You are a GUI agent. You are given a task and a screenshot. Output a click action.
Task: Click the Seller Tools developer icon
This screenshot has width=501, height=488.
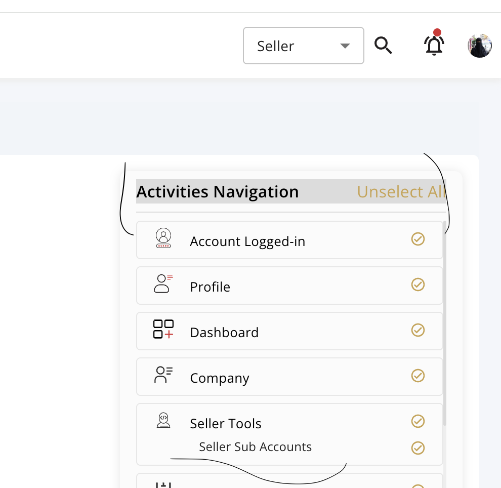coord(163,420)
